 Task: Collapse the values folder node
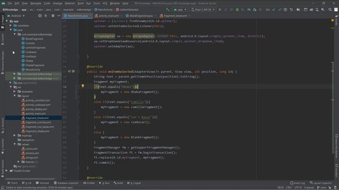(15, 144)
